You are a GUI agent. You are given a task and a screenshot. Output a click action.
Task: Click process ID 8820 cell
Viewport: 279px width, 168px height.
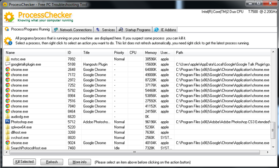[x=72, y=137]
